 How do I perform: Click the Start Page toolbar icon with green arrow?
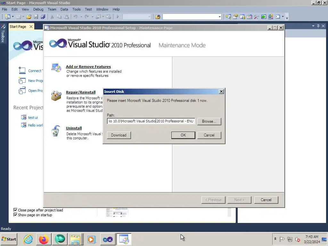(264, 17)
